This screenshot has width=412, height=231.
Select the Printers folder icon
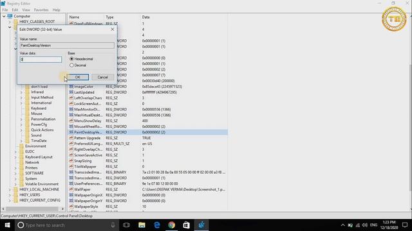pos(21,168)
